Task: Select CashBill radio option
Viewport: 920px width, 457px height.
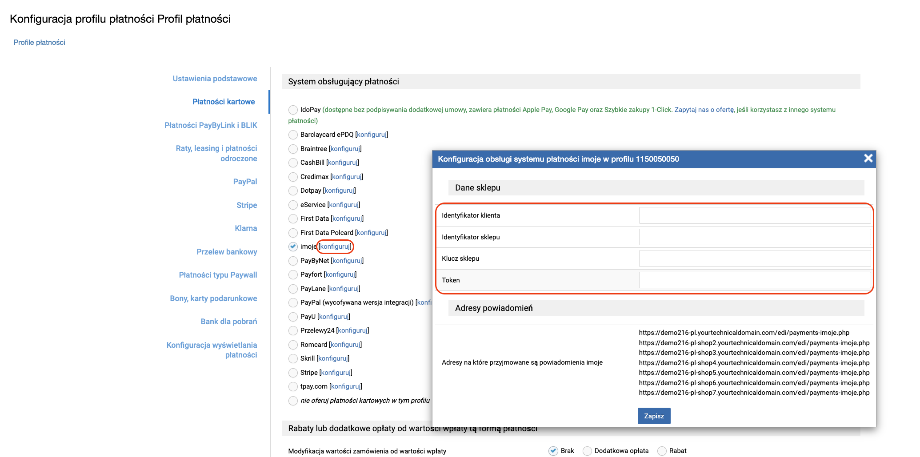Action: [293, 163]
